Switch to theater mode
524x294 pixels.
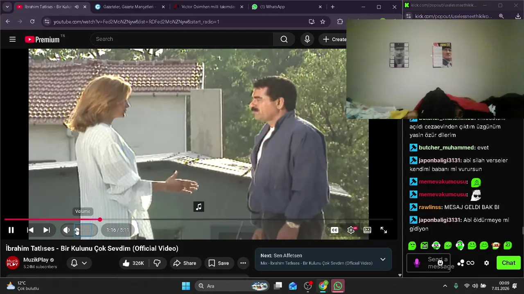click(367, 230)
